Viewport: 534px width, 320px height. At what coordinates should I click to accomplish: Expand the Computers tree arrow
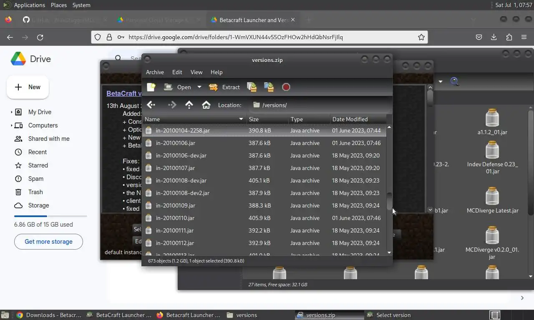click(11, 125)
